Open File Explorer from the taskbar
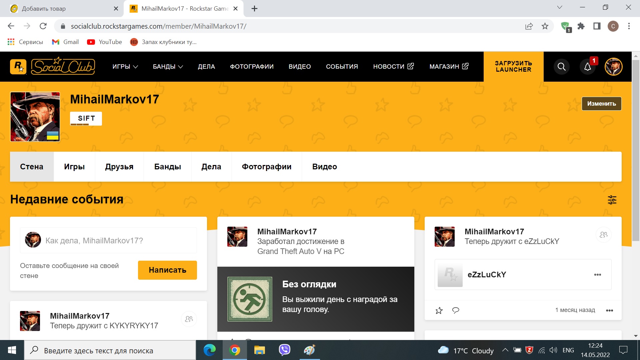The height and width of the screenshot is (360, 640). click(259, 350)
